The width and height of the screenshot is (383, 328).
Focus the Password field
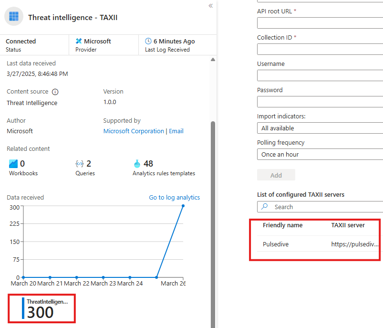coord(320,102)
